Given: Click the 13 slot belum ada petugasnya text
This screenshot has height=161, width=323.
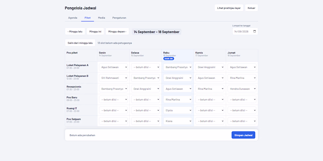Looking at the screenshot, I should (115, 43).
